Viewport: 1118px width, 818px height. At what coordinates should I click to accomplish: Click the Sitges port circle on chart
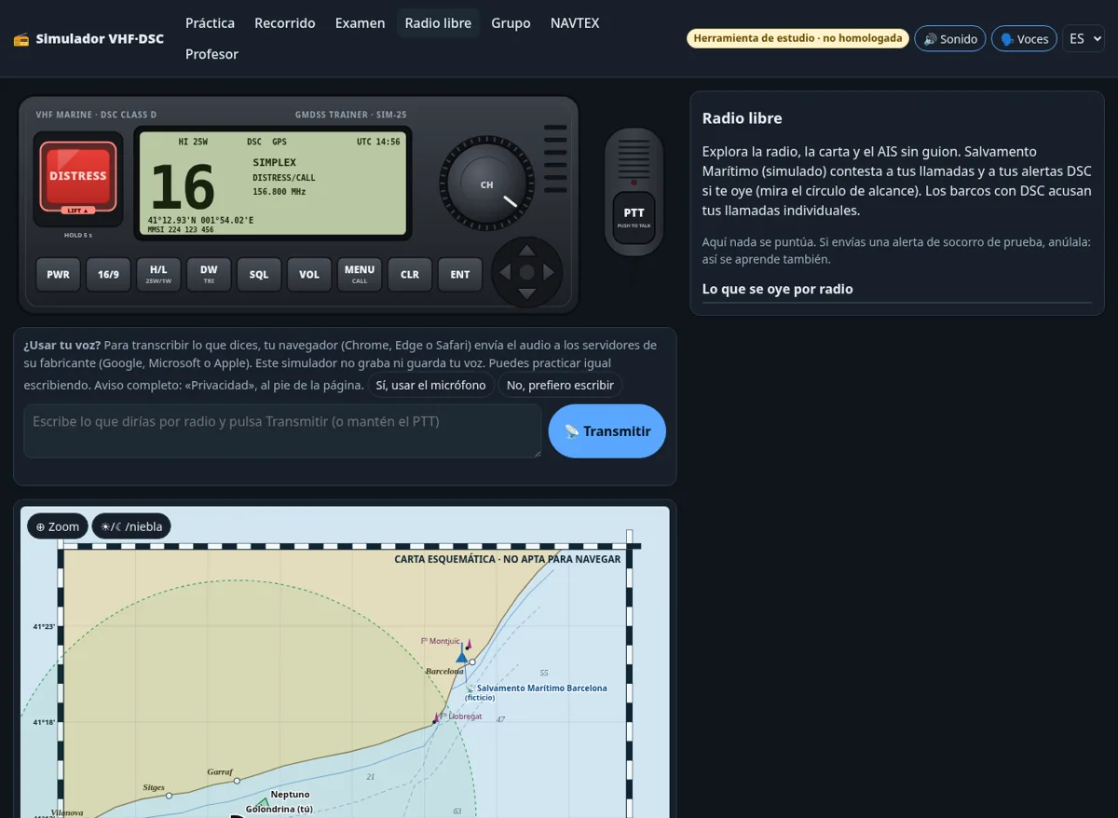pos(169,796)
